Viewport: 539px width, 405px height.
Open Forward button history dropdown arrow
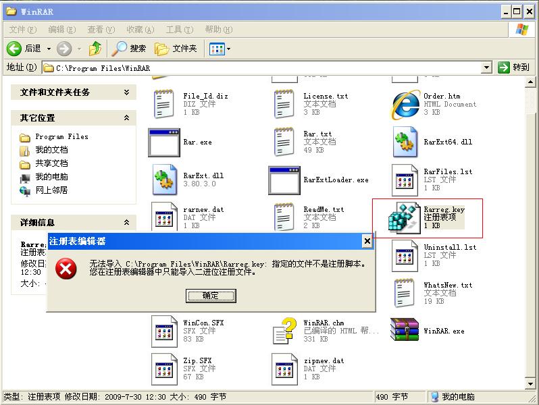click(x=80, y=49)
